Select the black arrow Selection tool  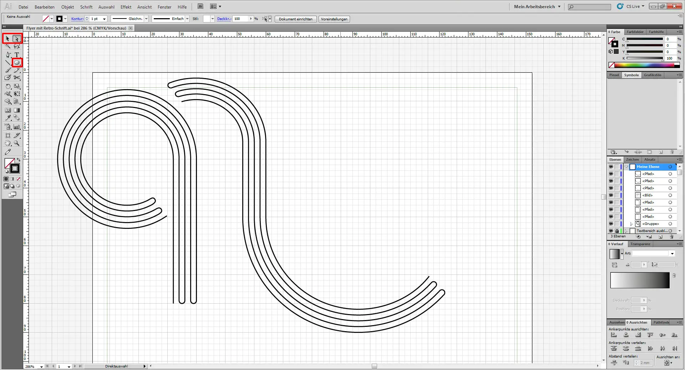(x=7, y=38)
